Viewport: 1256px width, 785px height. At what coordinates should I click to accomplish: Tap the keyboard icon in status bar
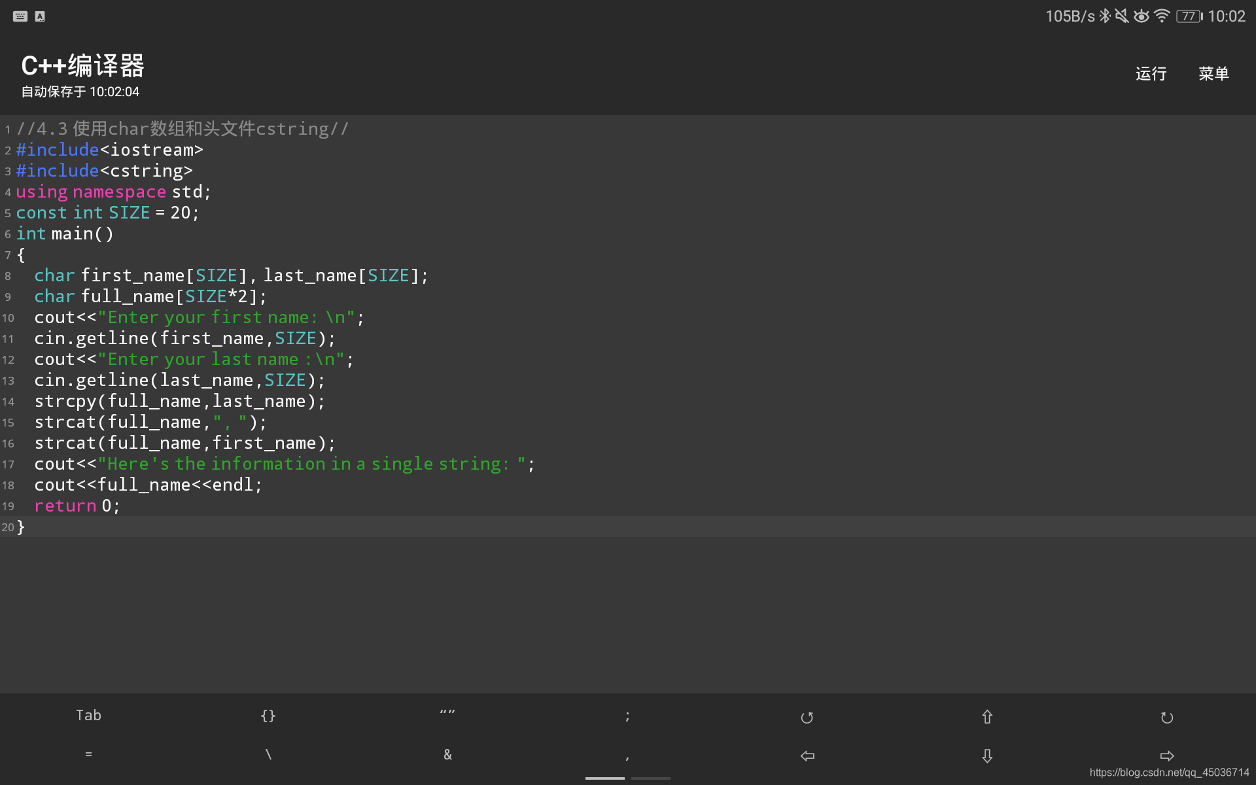pyautogui.click(x=20, y=16)
